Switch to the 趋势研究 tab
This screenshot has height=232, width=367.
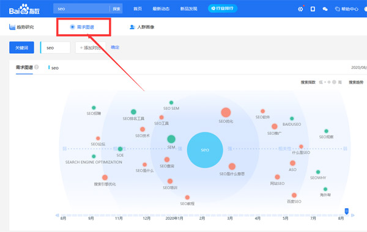[21, 27]
